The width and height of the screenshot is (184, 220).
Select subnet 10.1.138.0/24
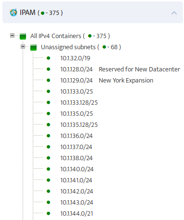pos(77,158)
